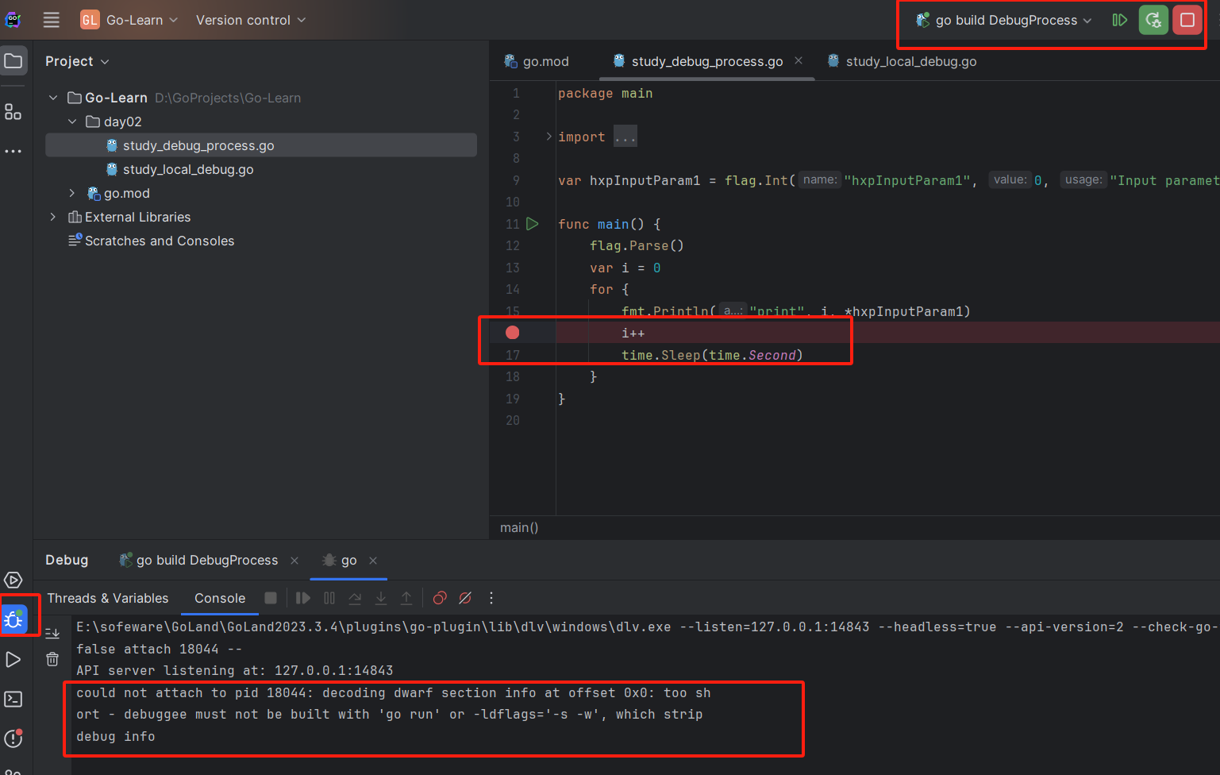Click the Step Out icon in debug toolbar
Viewport: 1220px width, 775px height.
click(x=406, y=598)
